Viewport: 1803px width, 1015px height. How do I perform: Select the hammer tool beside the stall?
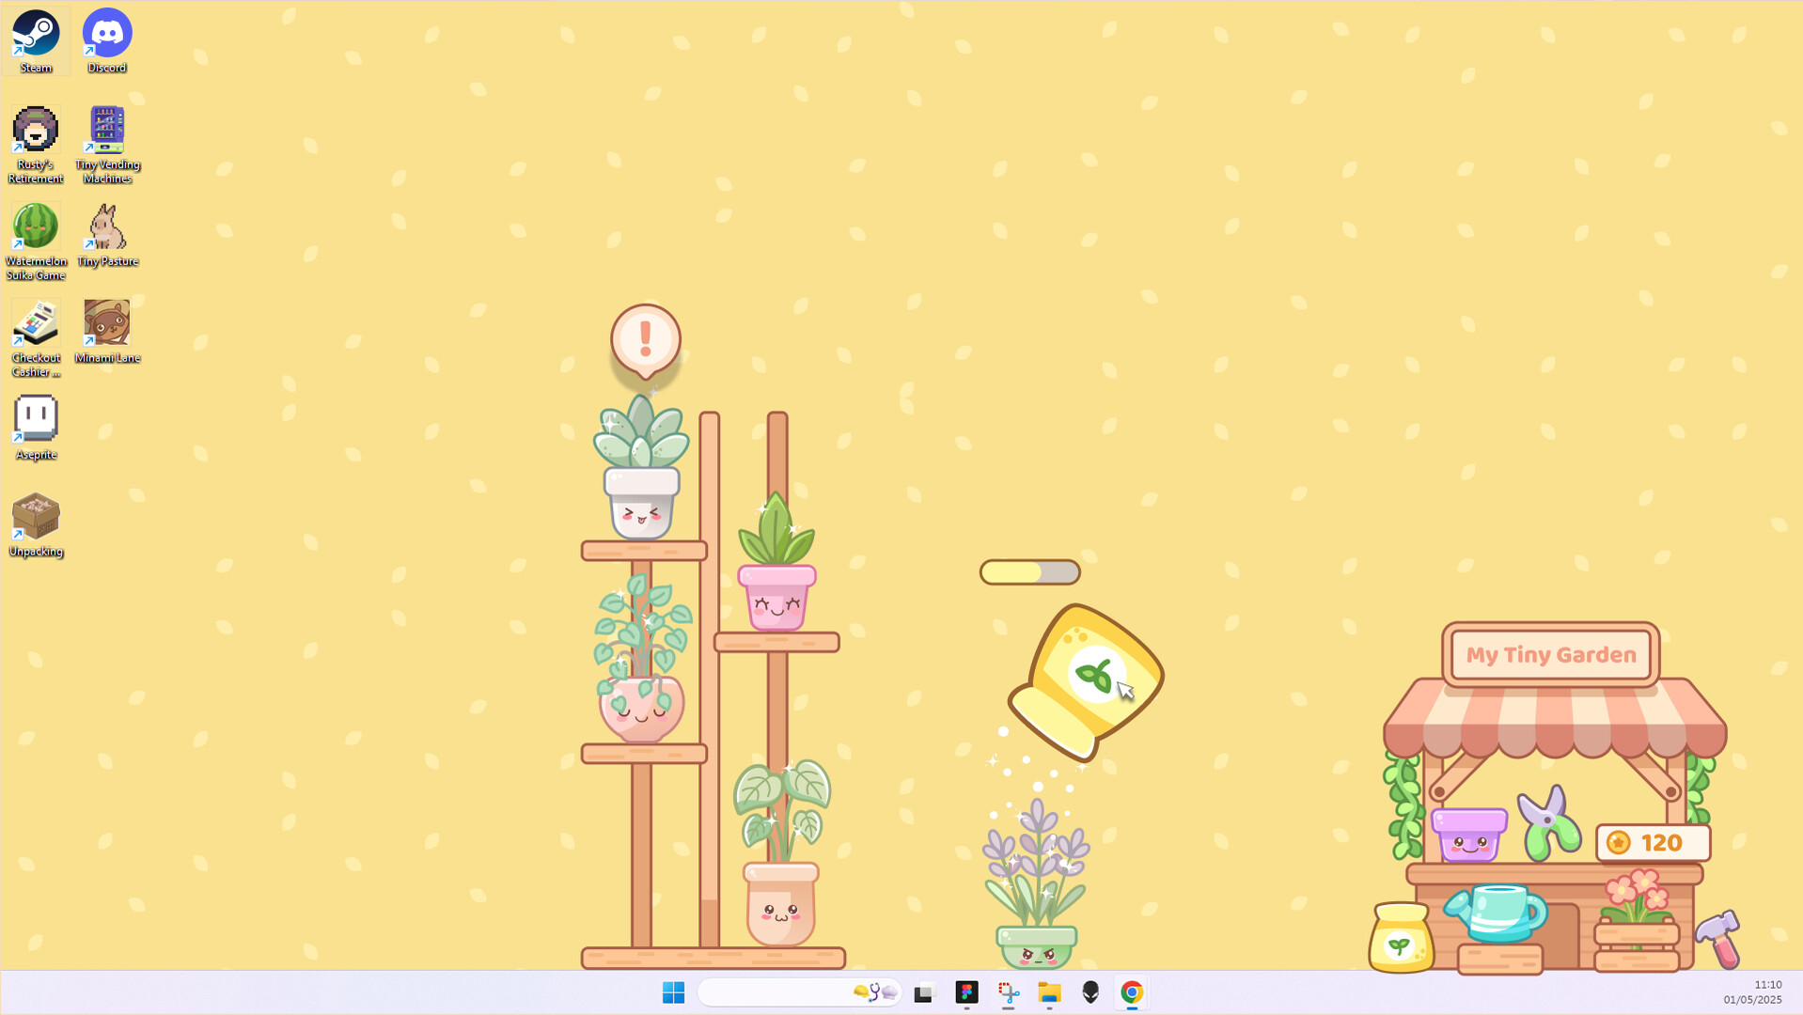pos(1719,939)
